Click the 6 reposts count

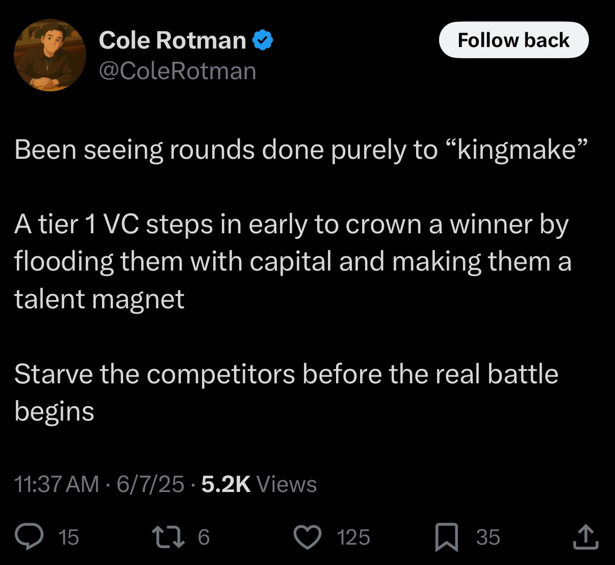click(x=203, y=537)
